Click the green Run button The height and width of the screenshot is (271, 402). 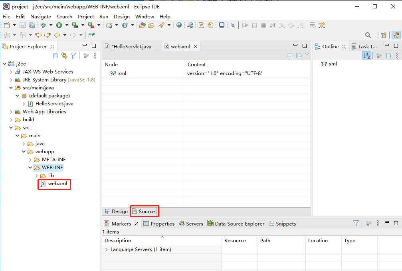coord(59,25)
